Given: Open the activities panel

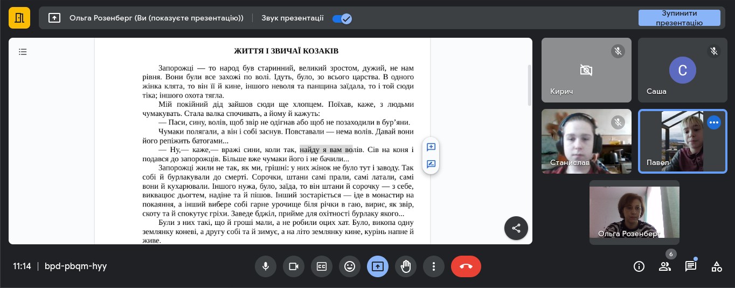Looking at the screenshot, I should click(716, 266).
